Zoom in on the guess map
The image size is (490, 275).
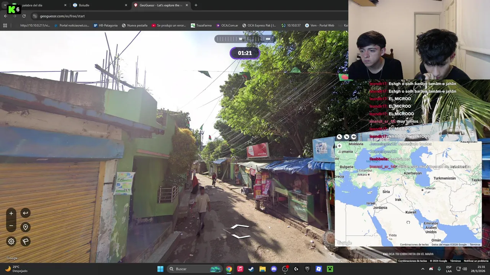[x=339, y=146]
